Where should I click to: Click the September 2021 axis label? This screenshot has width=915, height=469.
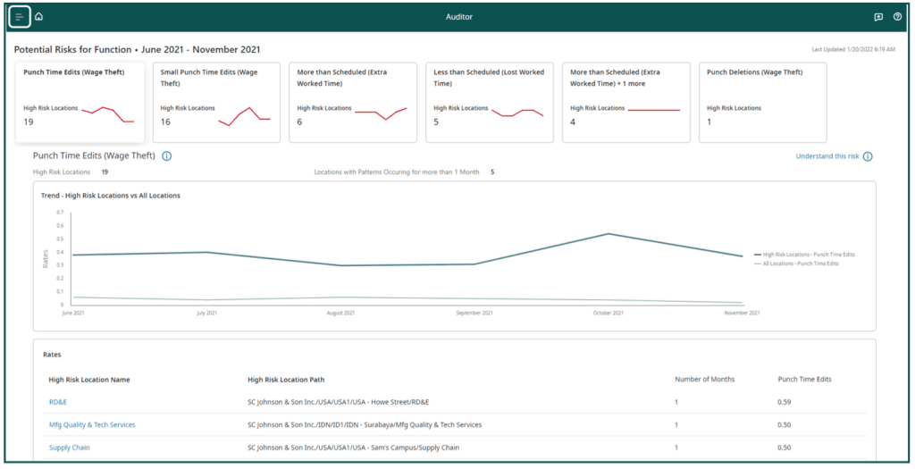pos(474,314)
